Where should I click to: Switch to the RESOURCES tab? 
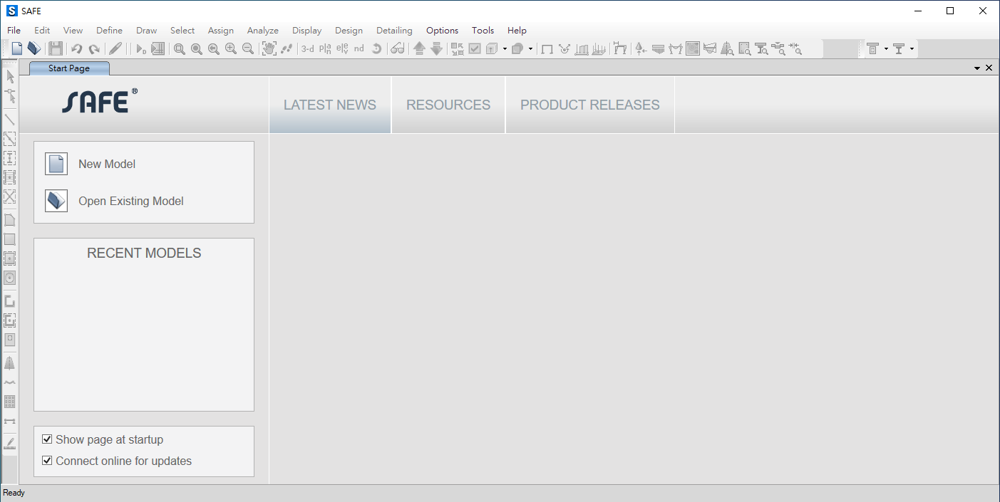click(448, 105)
